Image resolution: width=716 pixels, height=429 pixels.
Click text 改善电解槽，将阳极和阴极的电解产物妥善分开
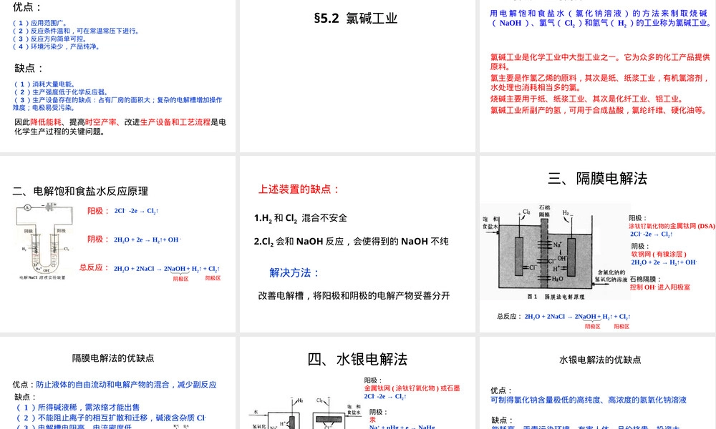point(354,295)
